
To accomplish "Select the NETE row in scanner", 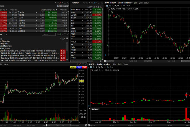I will (43, 15).
